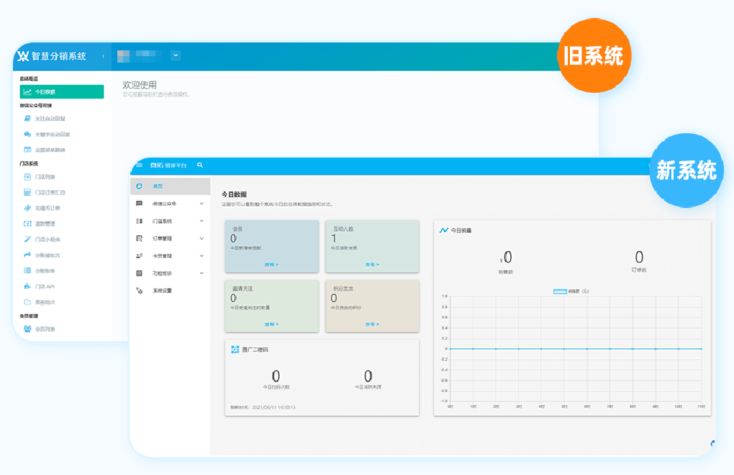Click 查看 link in the 会员 card
This screenshot has height=475, width=734.
271,265
